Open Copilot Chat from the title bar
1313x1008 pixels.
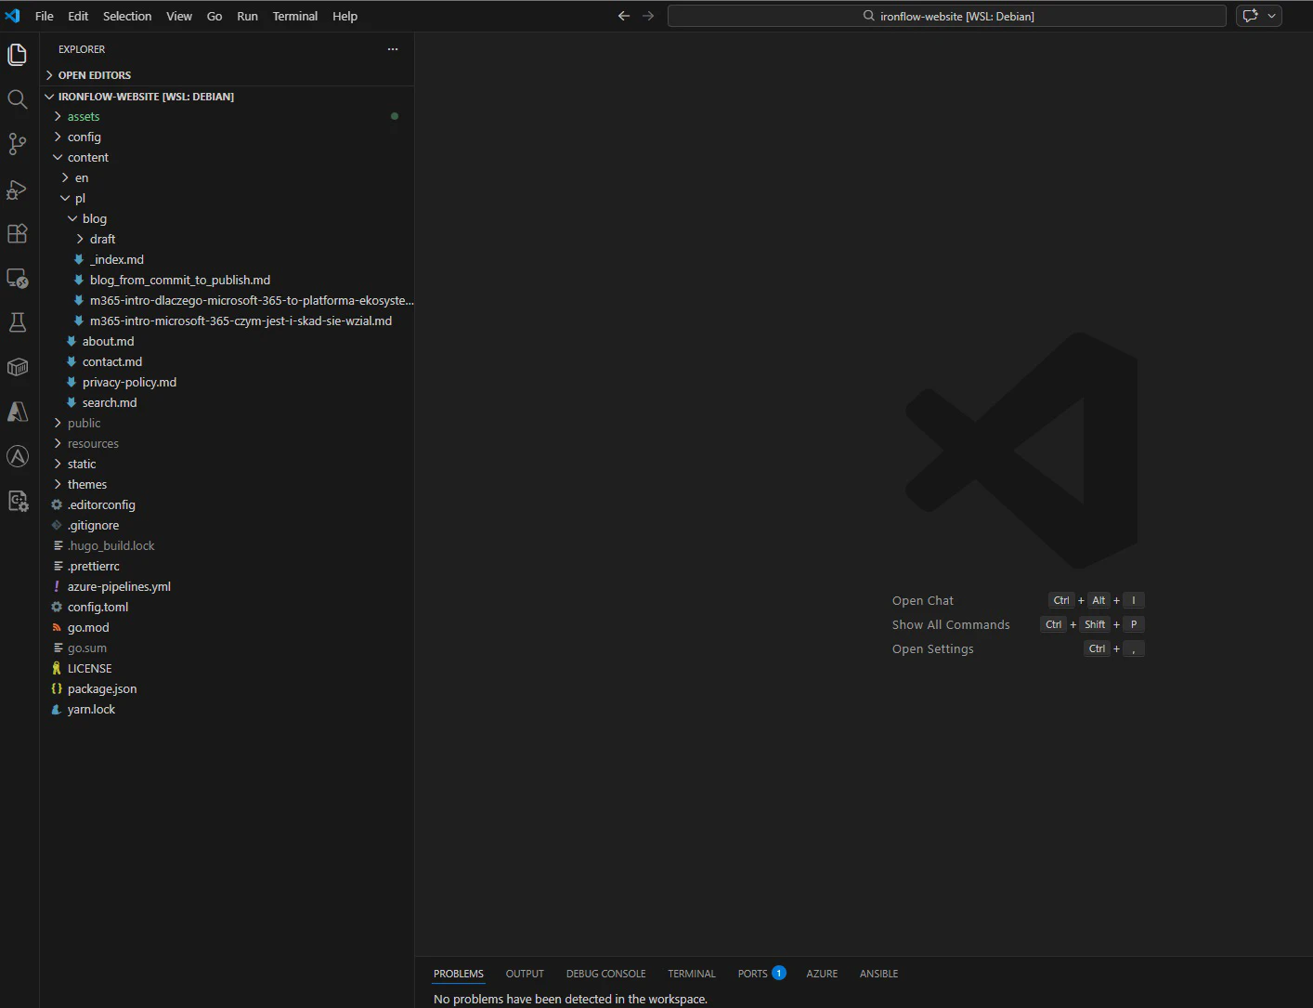[x=1252, y=15]
